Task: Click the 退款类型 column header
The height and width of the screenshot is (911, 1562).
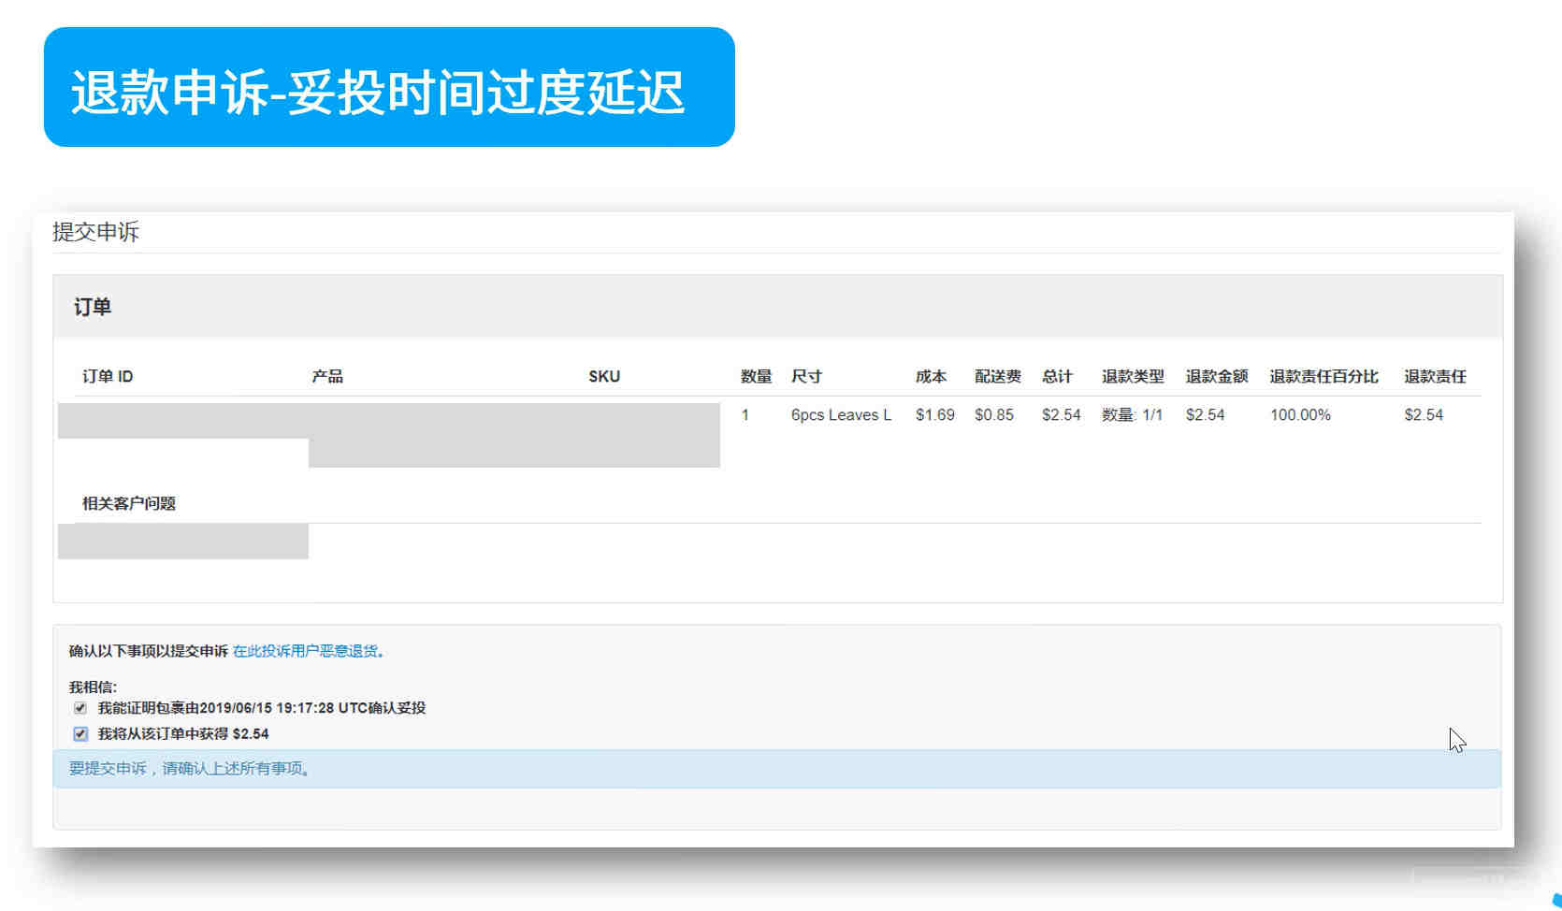Action: coord(1133,376)
